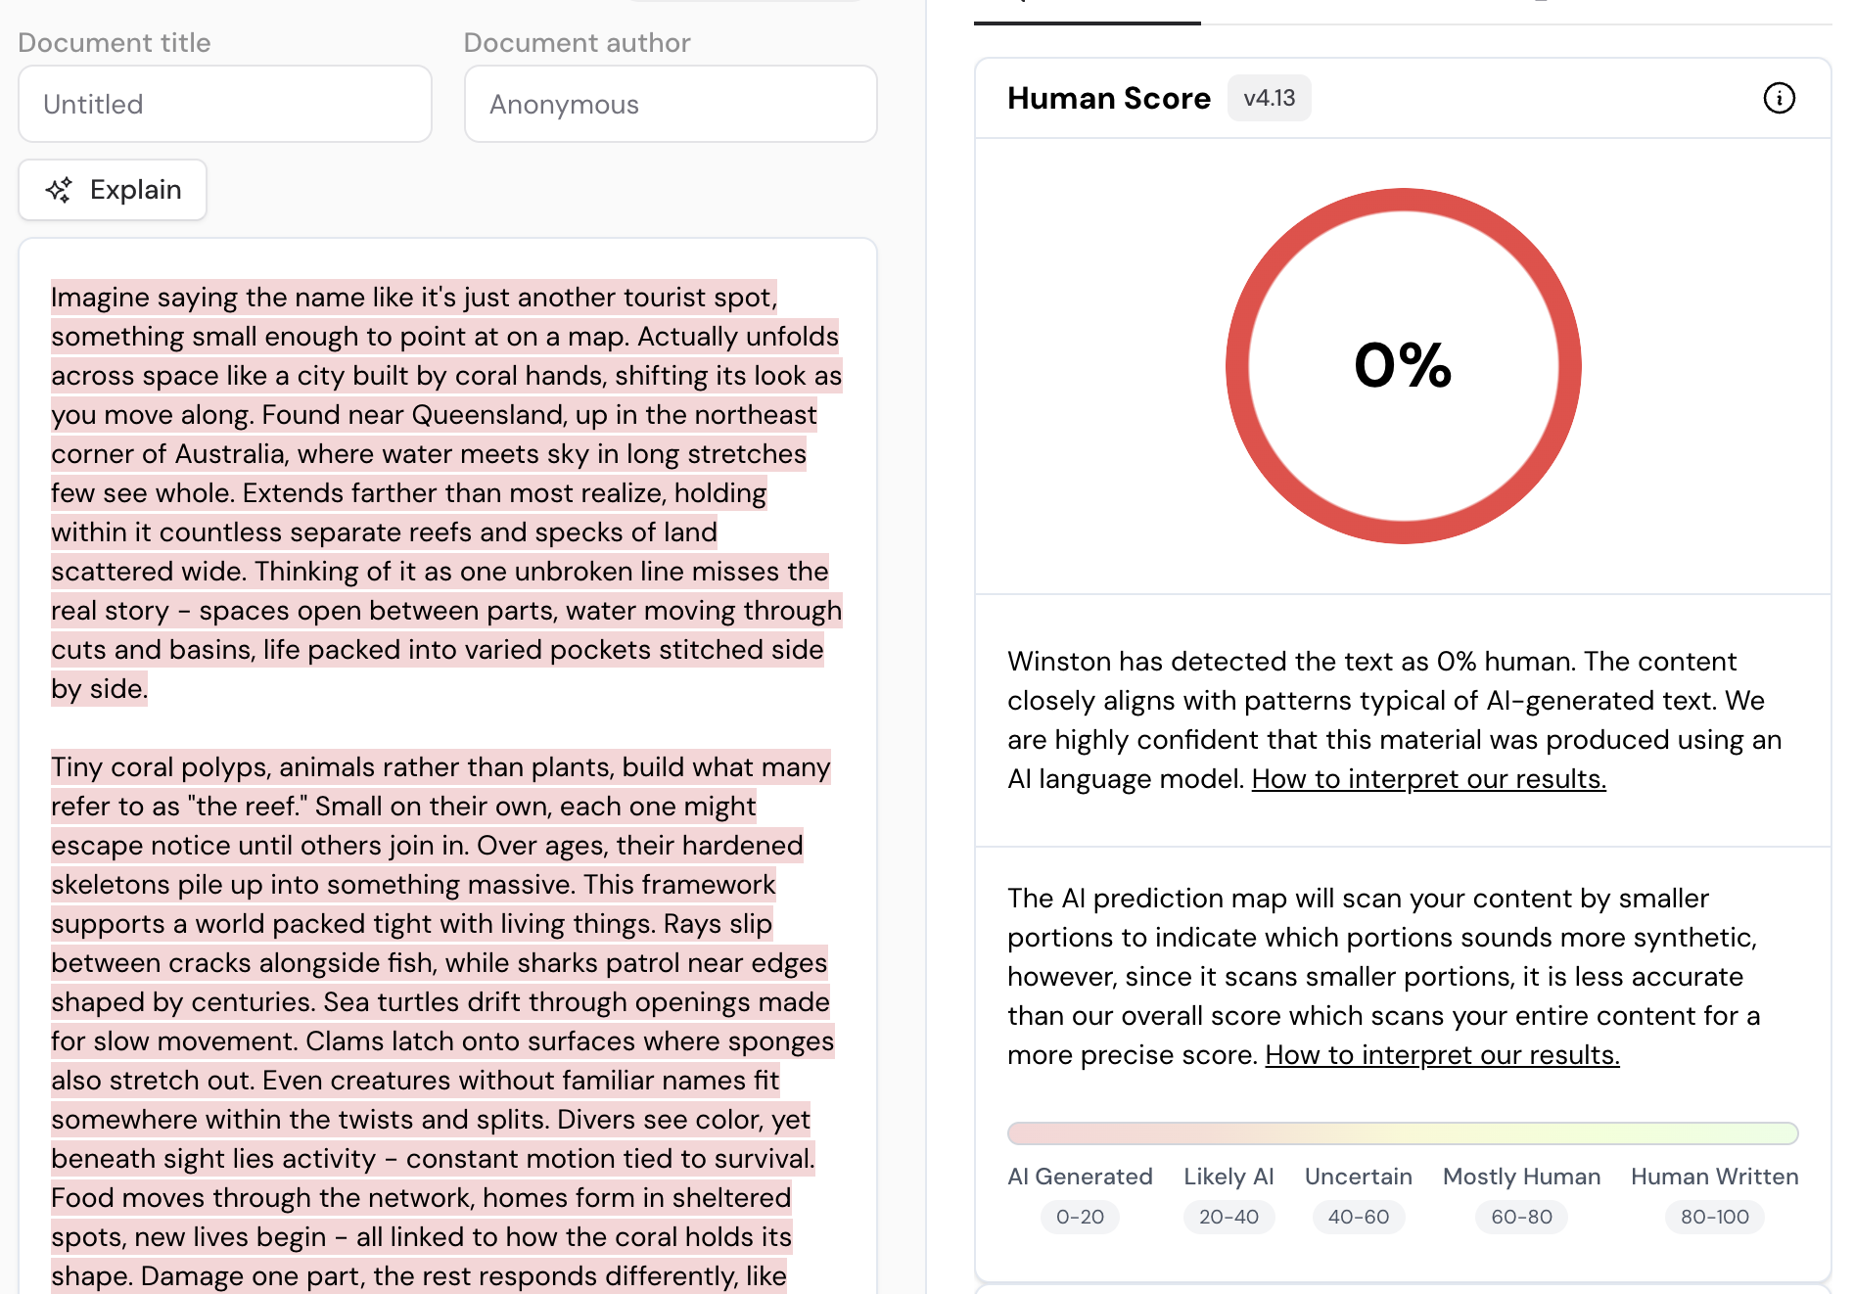Viewport: 1854px width, 1294px height.
Task: Click the 0-20 AI Generated range badge
Action: 1080,1217
